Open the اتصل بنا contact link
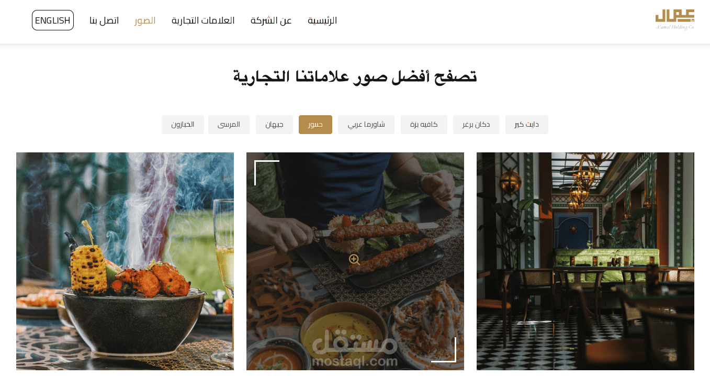The image size is (710, 376). pyautogui.click(x=104, y=20)
